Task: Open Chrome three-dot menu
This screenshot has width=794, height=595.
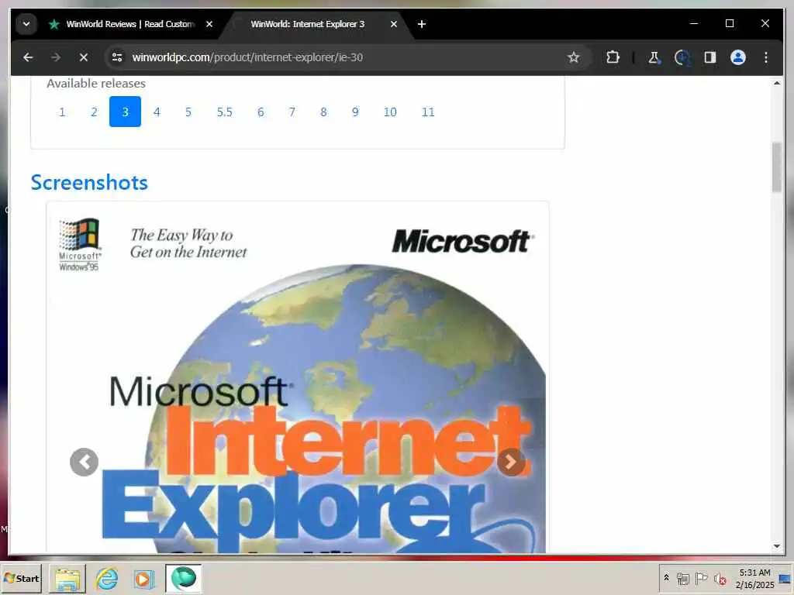Action: click(x=765, y=57)
